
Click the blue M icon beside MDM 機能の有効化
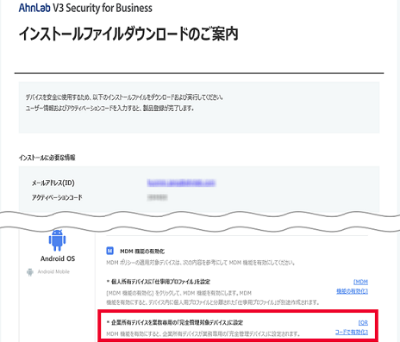(109, 251)
